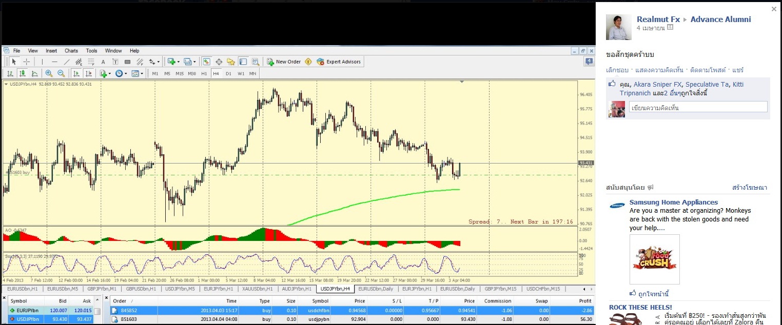This screenshot has height=325, width=782.
Task: Open the Navigator star-folder icon
Action: 230,62
